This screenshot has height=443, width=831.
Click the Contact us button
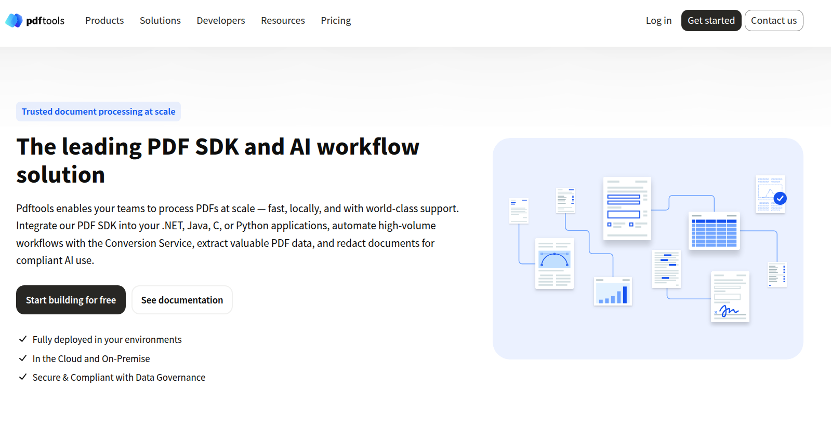tap(773, 21)
